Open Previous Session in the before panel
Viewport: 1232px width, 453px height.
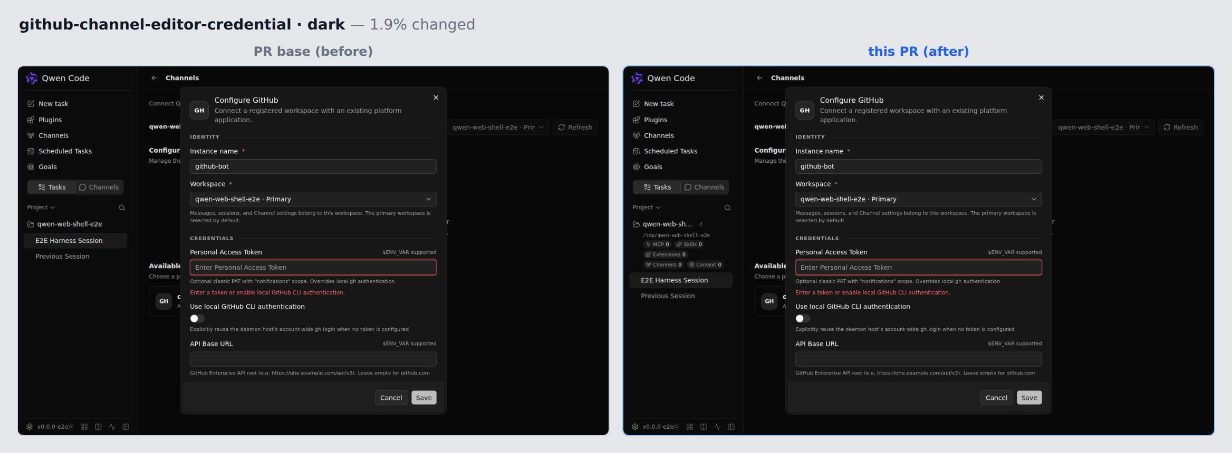pyautogui.click(x=62, y=257)
